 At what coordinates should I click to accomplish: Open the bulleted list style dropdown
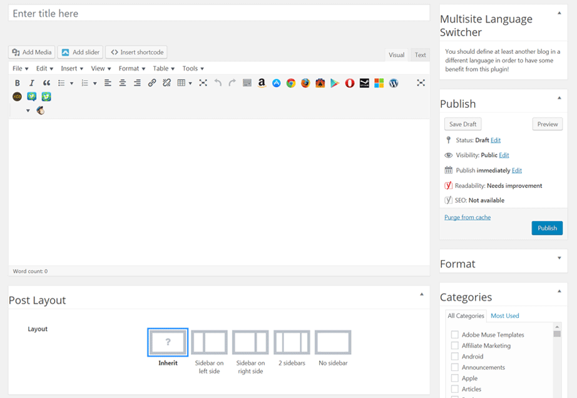pos(72,83)
